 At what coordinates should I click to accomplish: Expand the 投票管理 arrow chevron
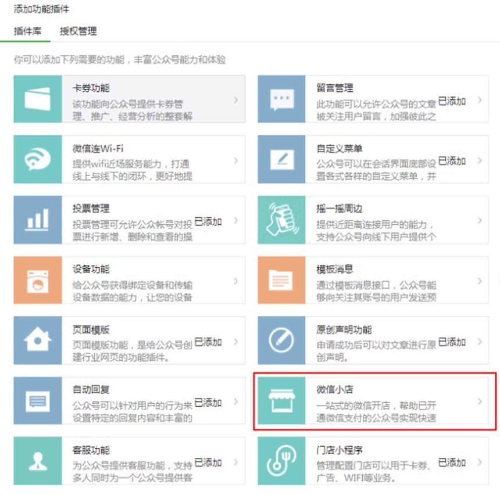(236, 220)
